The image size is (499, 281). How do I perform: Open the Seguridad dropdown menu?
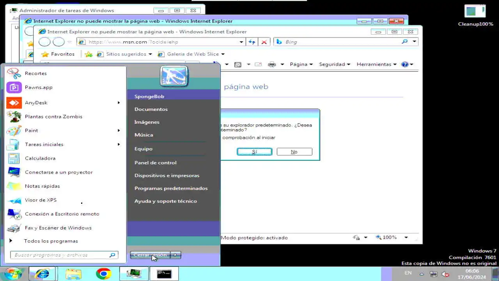(334, 64)
